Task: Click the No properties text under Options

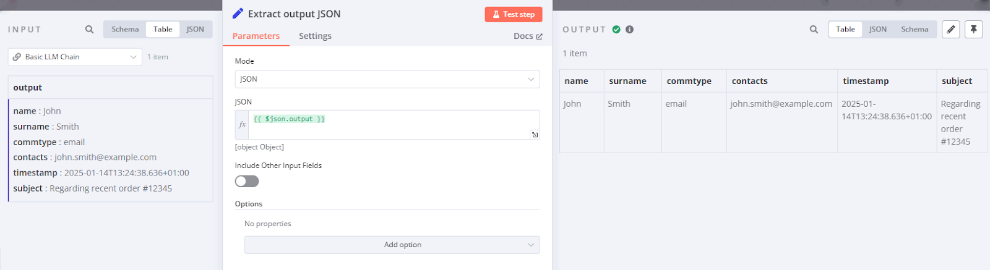Action: coord(267,224)
